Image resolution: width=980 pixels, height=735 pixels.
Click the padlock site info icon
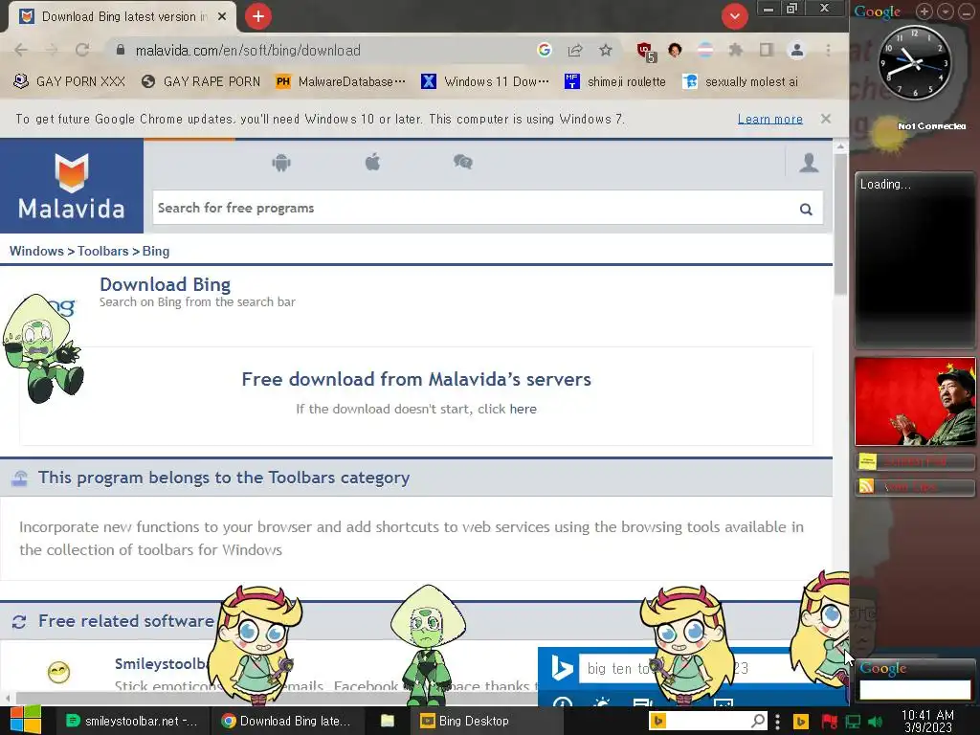tap(121, 50)
